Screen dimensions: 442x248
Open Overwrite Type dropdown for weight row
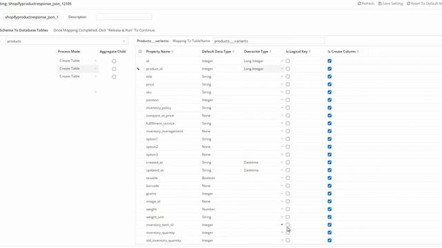coord(282,209)
